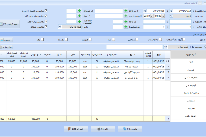The height and width of the screenshot is (137, 206).
Task: Click the تهیه گزارش F2 button
Action: pyautogui.click(x=10, y=24)
